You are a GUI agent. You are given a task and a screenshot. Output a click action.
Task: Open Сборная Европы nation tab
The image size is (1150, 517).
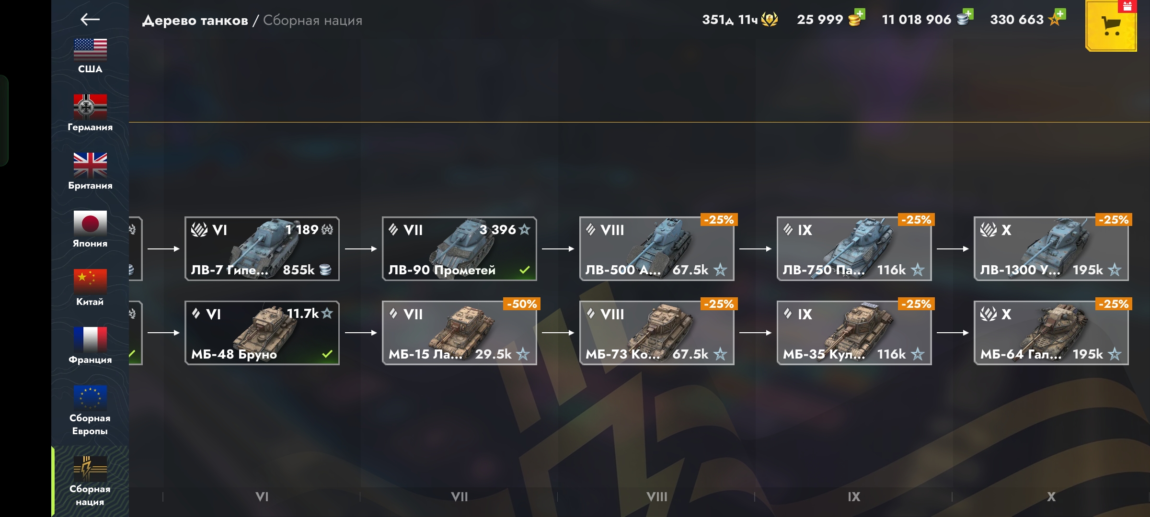pyautogui.click(x=90, y=410)
